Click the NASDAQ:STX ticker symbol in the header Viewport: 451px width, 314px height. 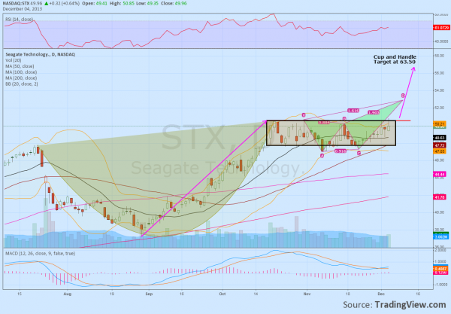[x=18, y=4]
